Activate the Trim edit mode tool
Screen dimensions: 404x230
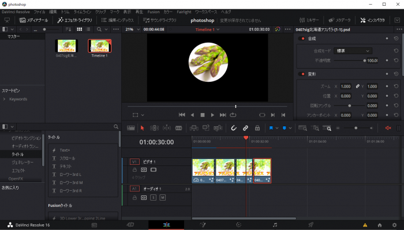(154, 128)
